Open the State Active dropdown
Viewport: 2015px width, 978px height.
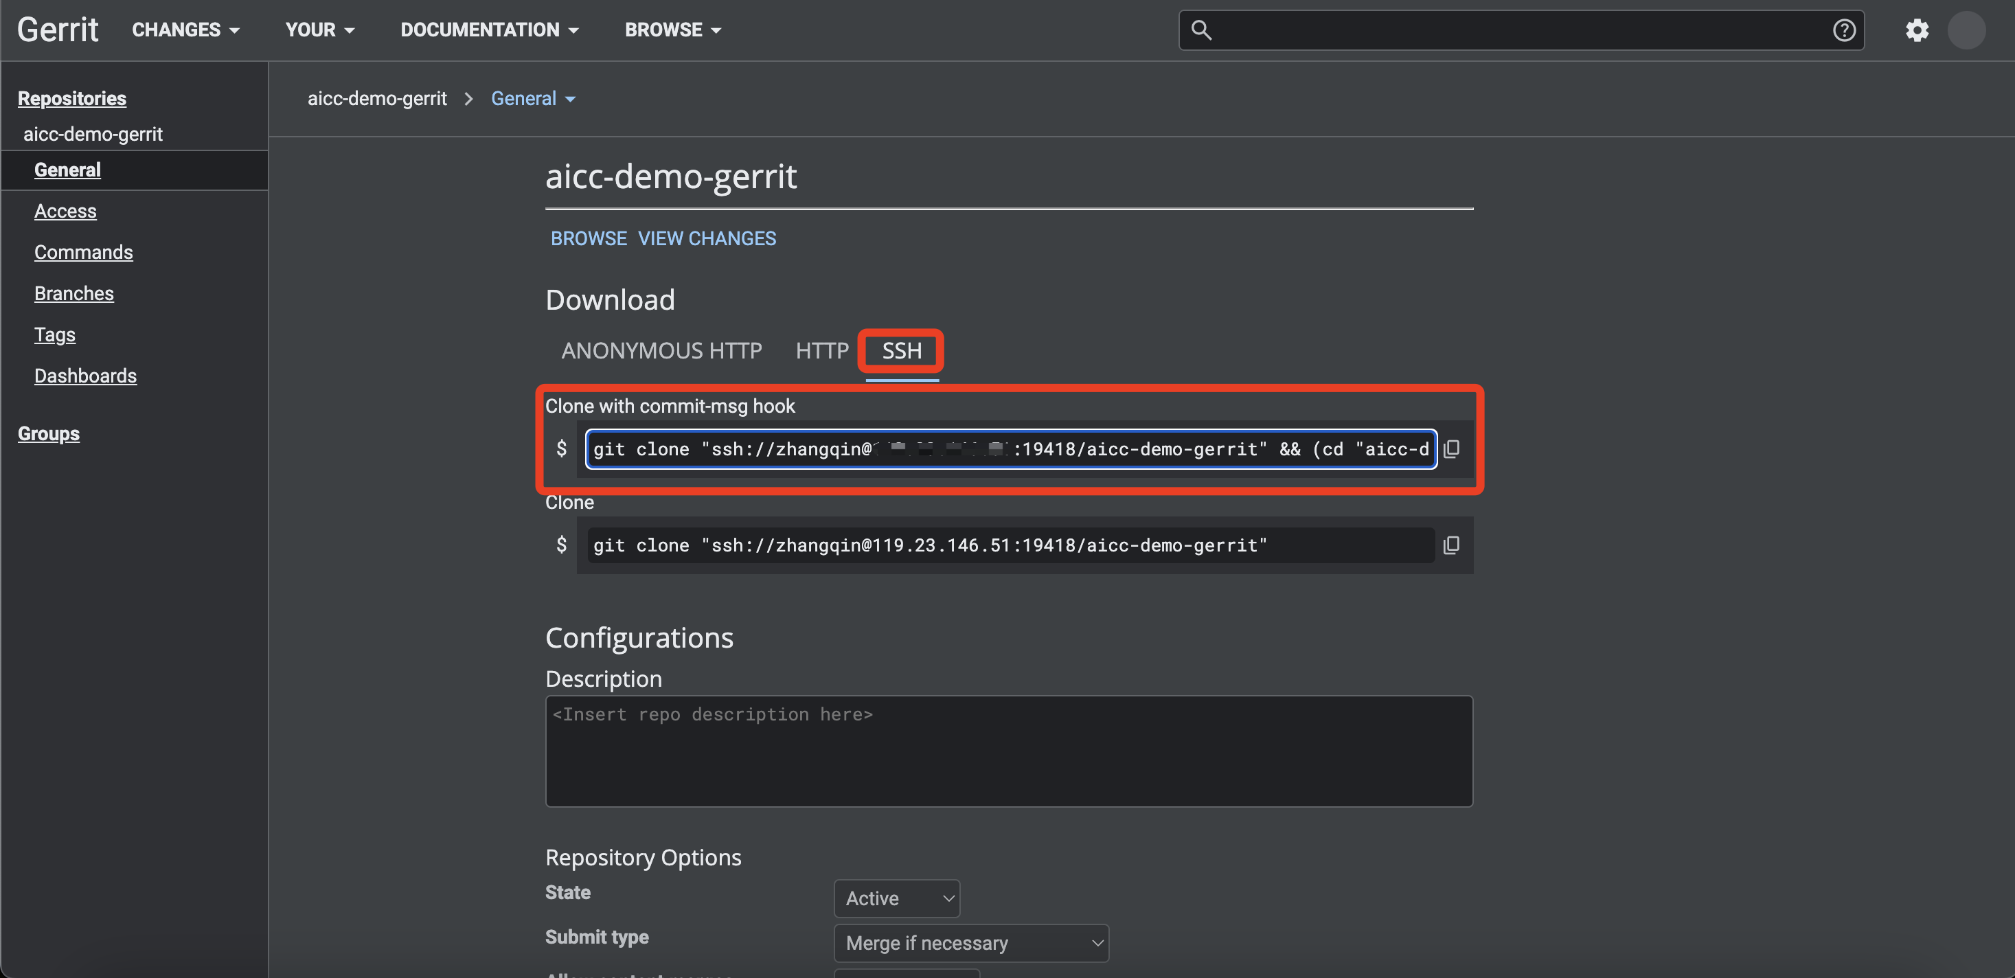896,898
